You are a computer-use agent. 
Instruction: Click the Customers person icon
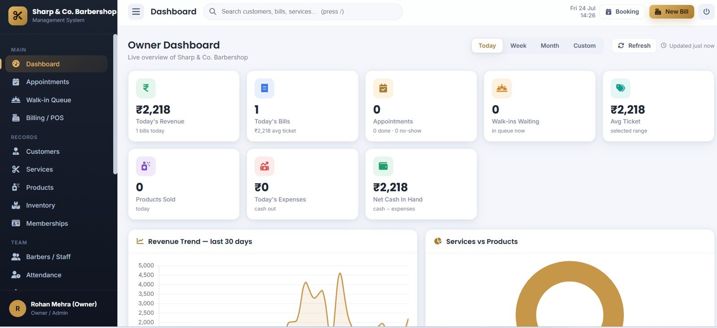pos(16,151)
